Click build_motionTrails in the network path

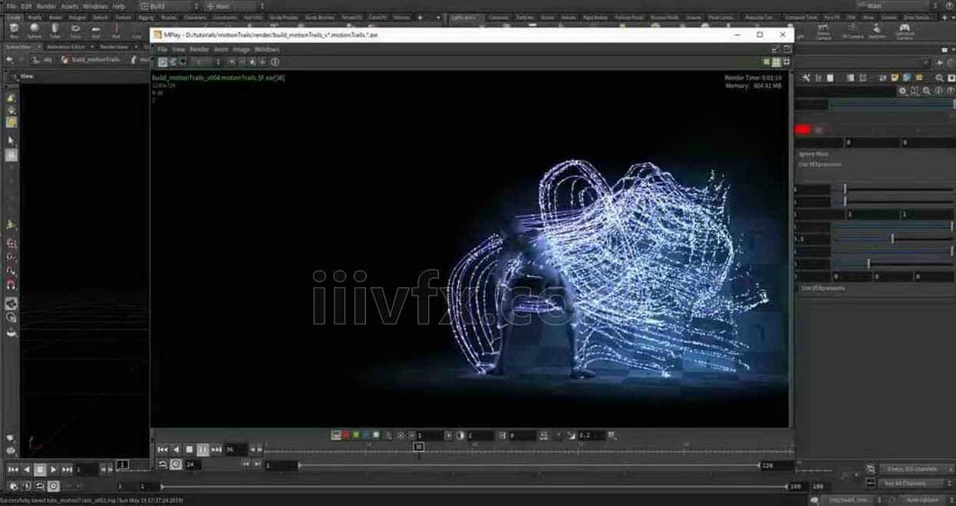coord(91,59)
